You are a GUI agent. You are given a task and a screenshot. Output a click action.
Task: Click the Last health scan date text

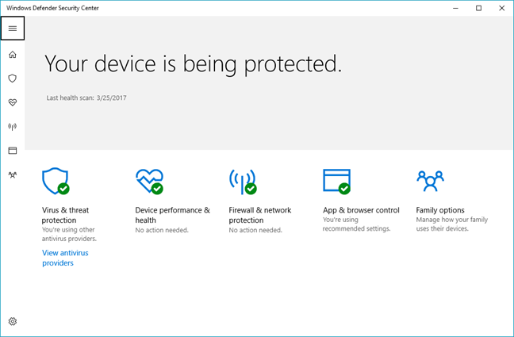tap(86, 98)
